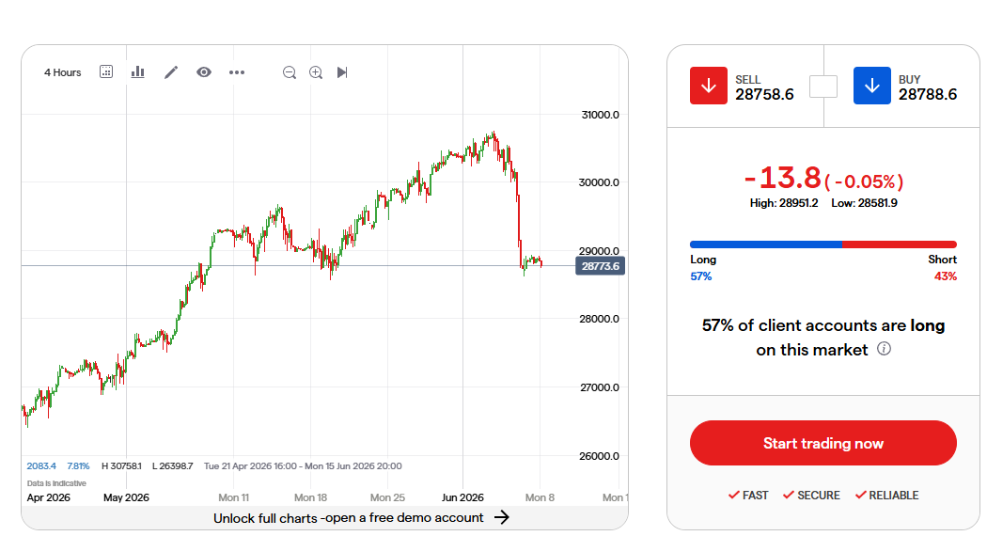Open info icon beside client sentiment text
Screen dimensions: 987x536
pos(885,348)
